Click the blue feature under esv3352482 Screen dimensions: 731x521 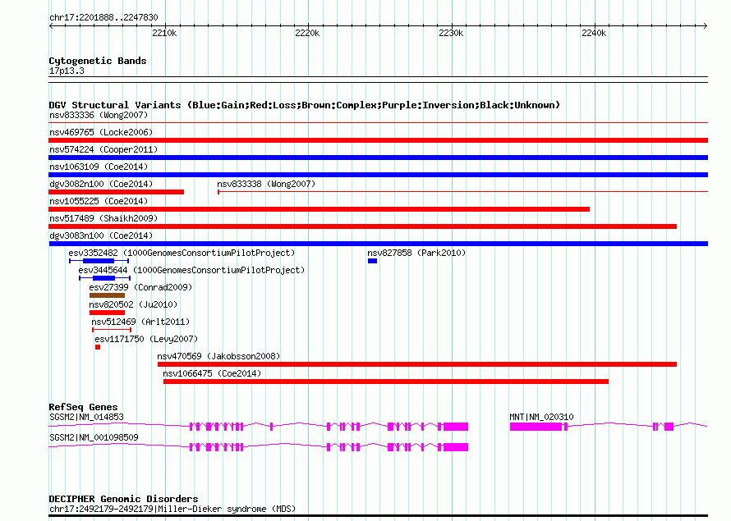coord(99,261)
